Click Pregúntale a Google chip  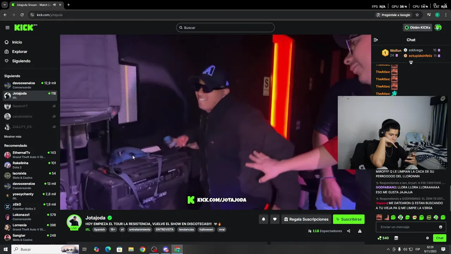click(393, 15)
